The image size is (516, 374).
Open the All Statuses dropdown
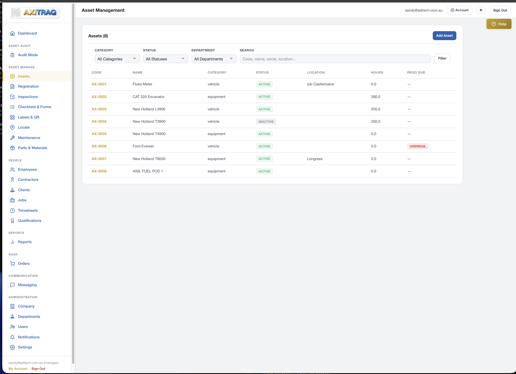tap(165, 59)
